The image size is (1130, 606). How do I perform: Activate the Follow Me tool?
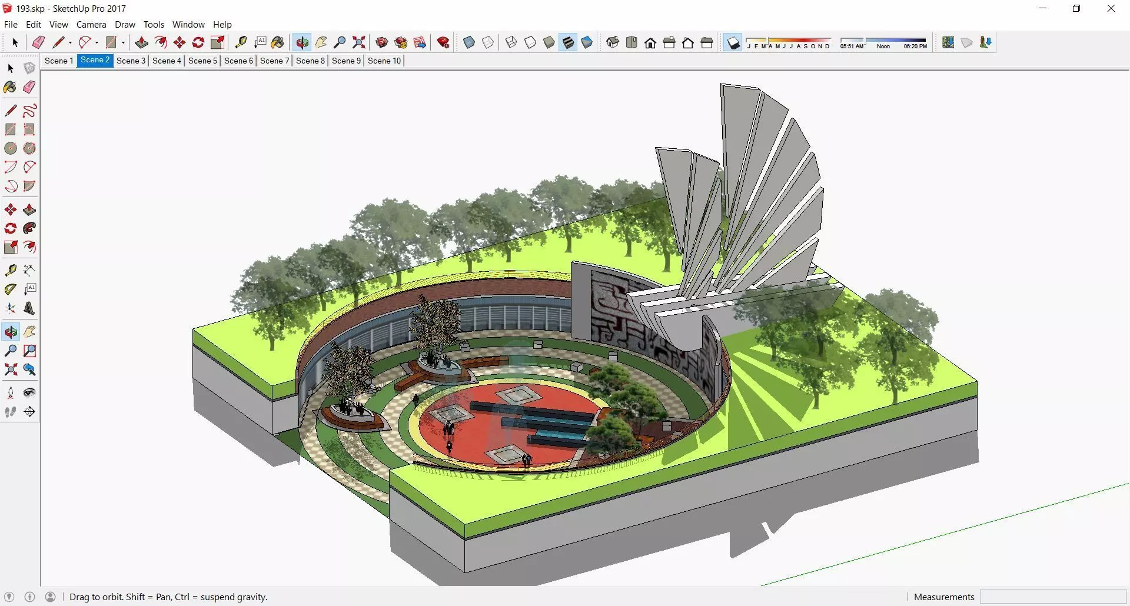(x=29, y=228)
